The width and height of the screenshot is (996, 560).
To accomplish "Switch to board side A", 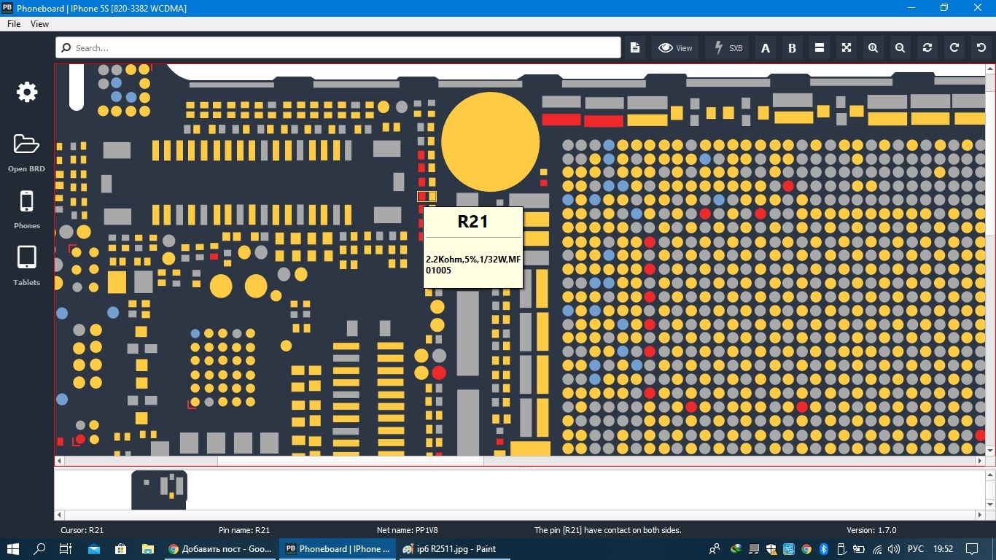I will tap(766, 48).
